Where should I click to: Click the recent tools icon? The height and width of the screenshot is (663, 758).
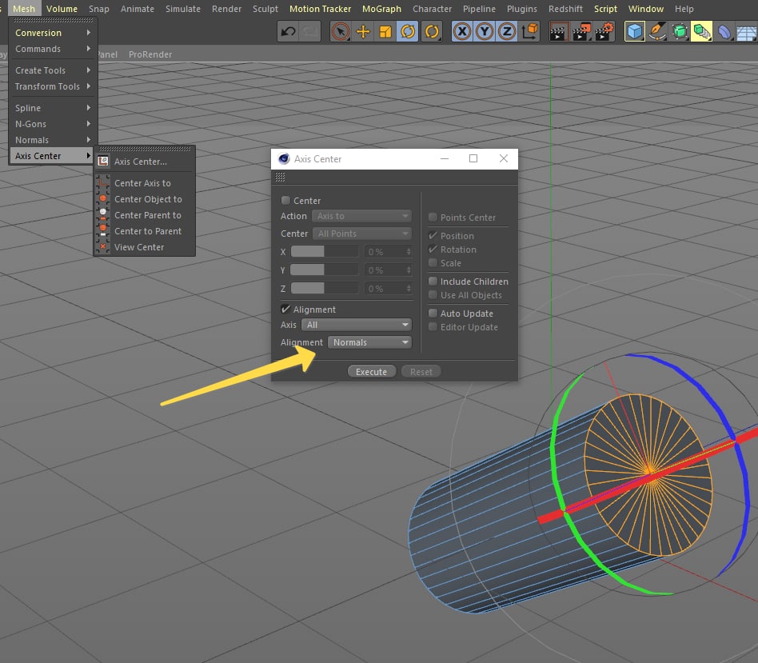point(432,32)
